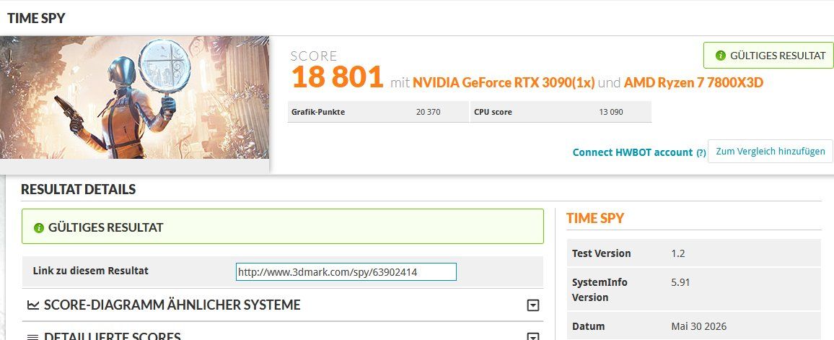Click the SCORE label above the number
This screenshot has height=340, width=834.
pos(314,56)
